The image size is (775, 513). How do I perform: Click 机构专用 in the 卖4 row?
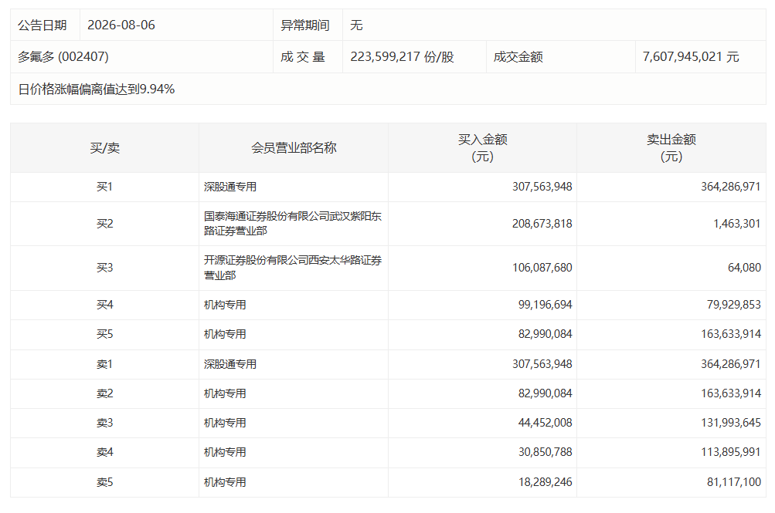(225, 452)
